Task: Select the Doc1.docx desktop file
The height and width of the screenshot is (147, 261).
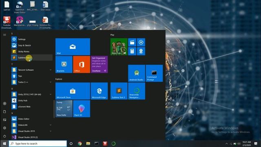Action: pos(45,6)
